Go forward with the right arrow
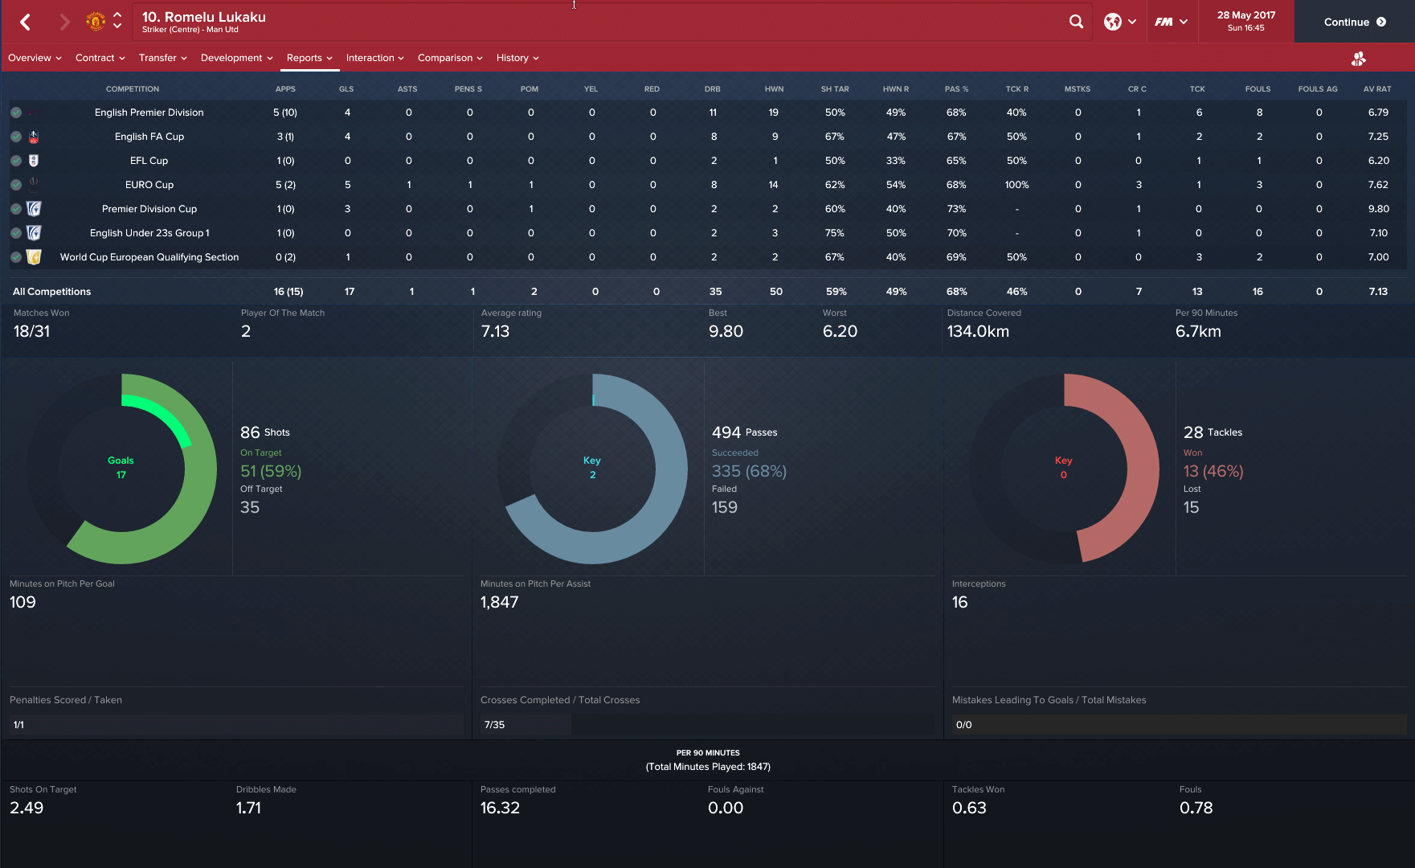 click(64, 22)
